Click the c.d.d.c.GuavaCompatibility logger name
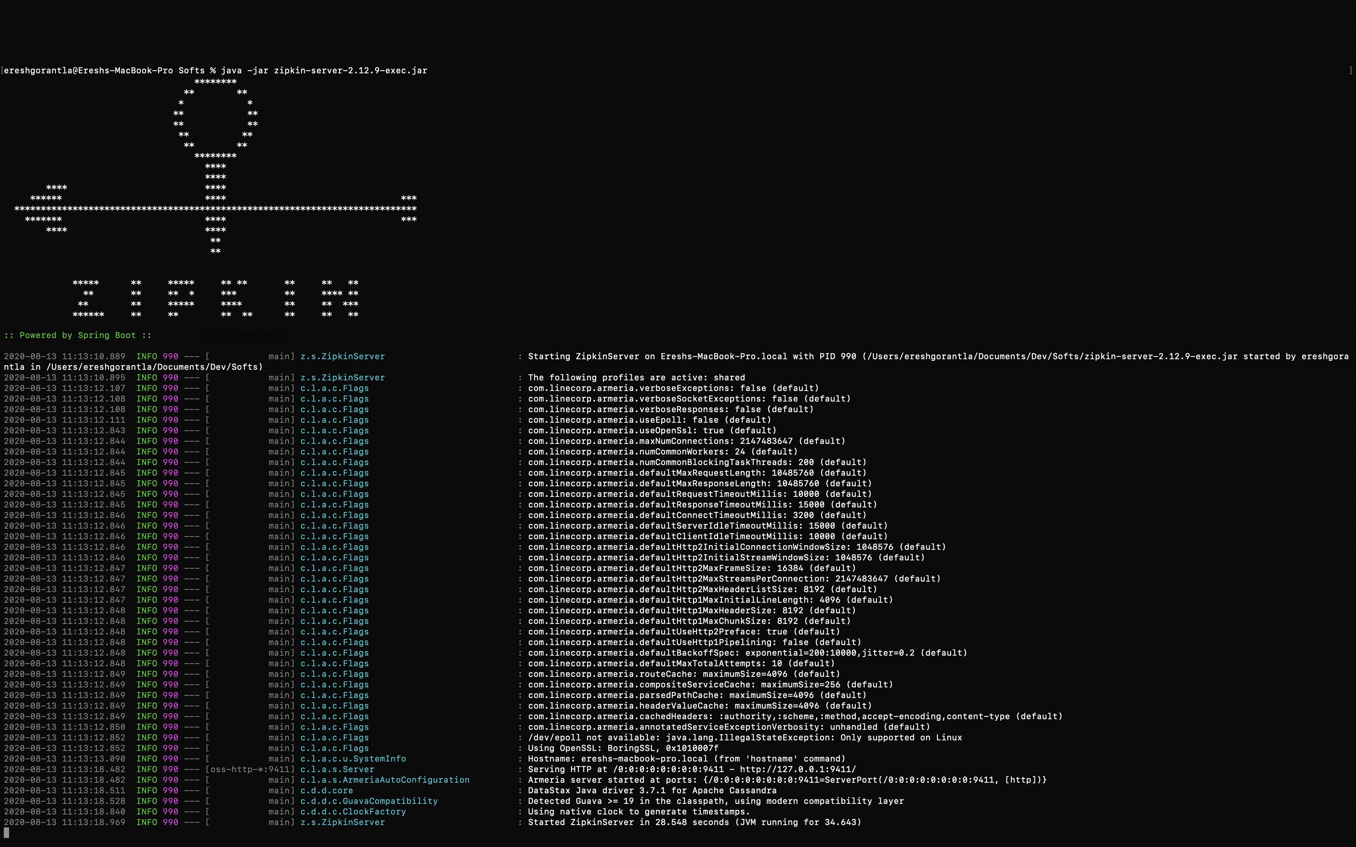This screenshot has width=1356, height=847. pos(369,801)
